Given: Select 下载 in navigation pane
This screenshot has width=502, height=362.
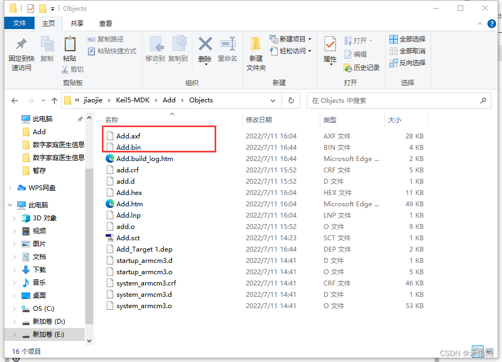Looking at the screenshot, I should coord(39,269).
